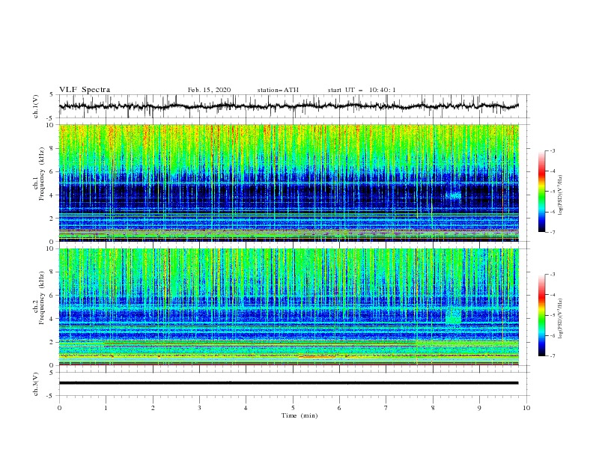Click the "start UT = 10:40:1" text
593x458 pixels.
point(362,90)
